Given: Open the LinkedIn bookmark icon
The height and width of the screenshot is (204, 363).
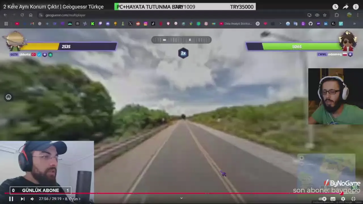Looking at the screenshot, I should coord(326,24).
